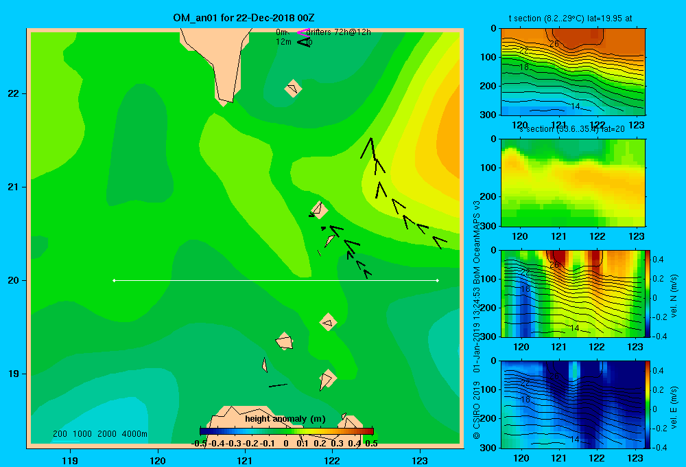The width and height of the screenshot is (686, 467).
Task: Click the '-0.5' height anomaly scale value
Action: tap(199, 444)
